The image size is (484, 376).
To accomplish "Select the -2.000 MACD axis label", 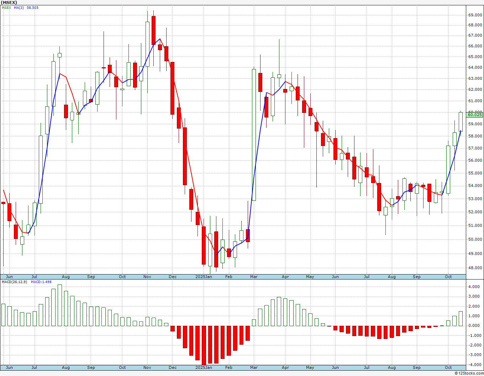I will click(475, 345).
